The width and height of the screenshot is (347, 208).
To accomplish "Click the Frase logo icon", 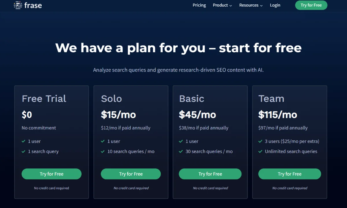I will (18, 5).
